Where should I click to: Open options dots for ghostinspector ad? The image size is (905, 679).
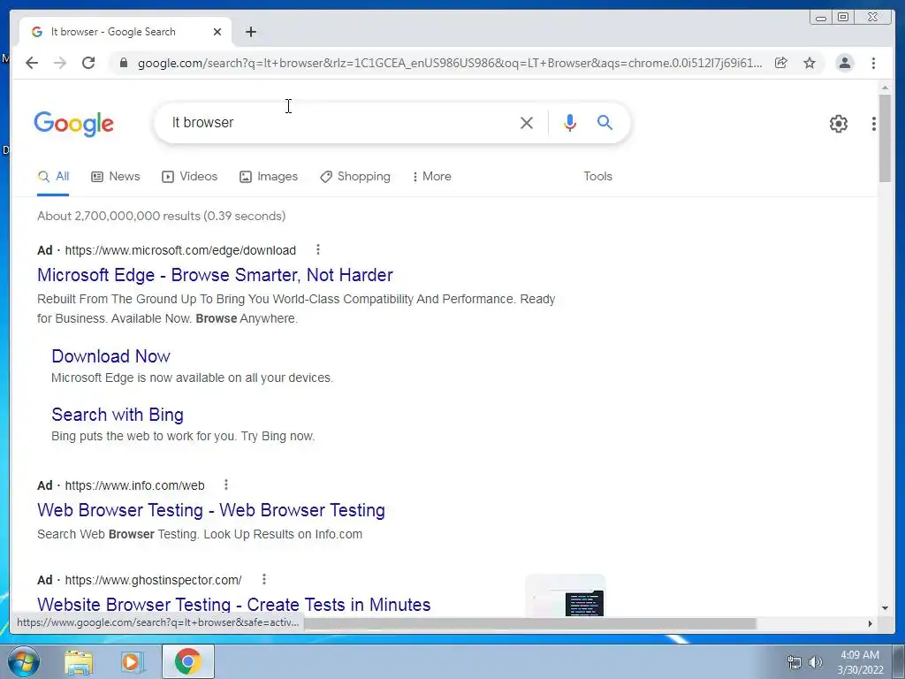pyautogui.click(x=263, y=579)
